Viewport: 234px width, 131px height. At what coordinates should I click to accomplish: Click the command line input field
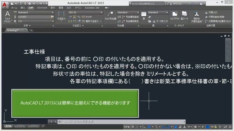pos(121,122)
